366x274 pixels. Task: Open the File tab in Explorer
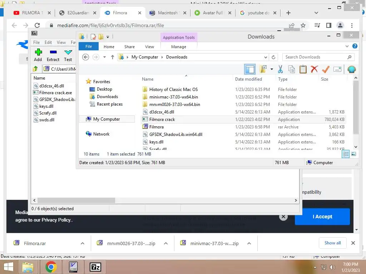[89, 46]
